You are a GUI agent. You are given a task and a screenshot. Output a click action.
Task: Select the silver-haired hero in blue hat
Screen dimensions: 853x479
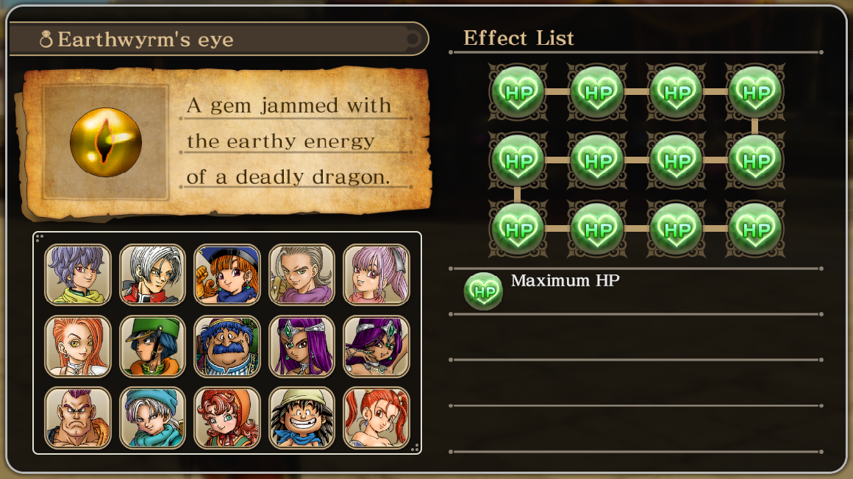click(152, 417)
